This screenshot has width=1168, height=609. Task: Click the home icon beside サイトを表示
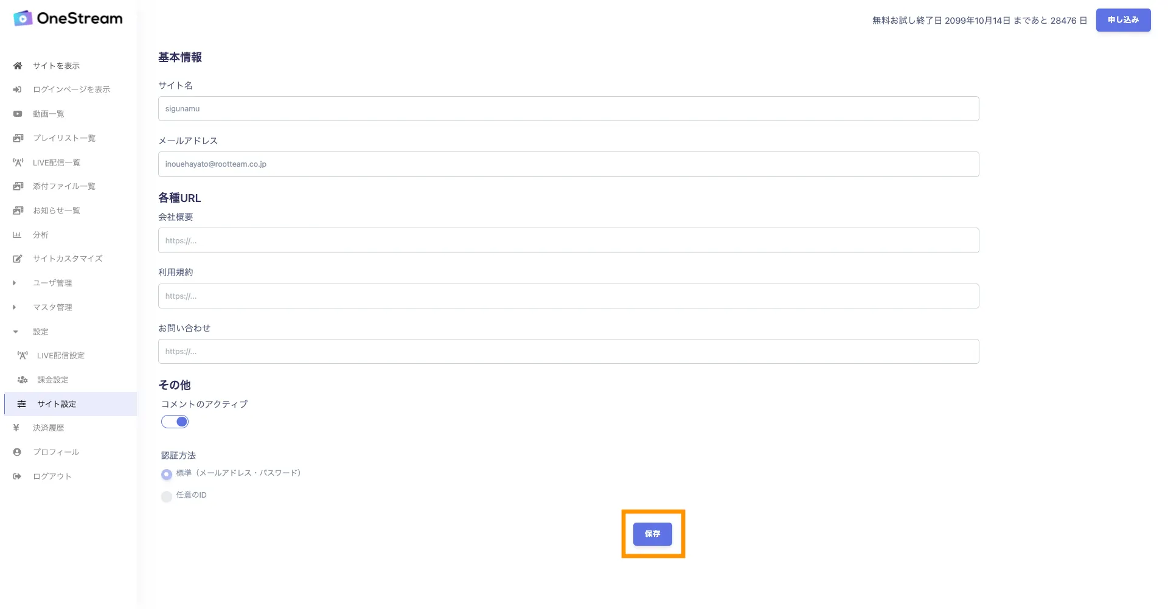[x=18, y=66]
